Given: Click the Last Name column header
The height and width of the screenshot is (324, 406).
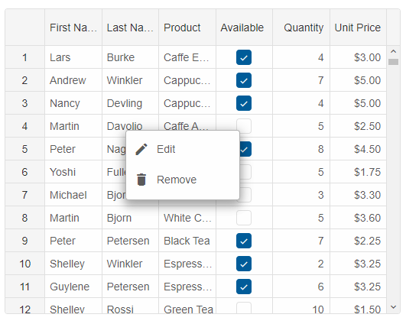Looking at the screenshot, I should click(x=130, y=28).
